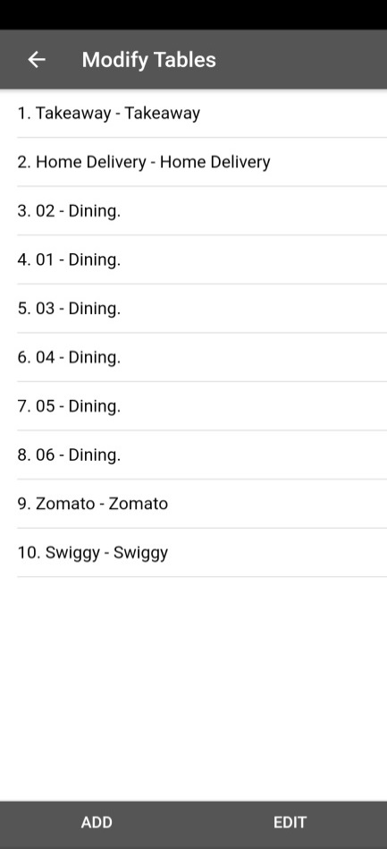Viewport: 387px width, 849px height.
Task: Select the Takeaway table entry
Action: coord(193,113)
